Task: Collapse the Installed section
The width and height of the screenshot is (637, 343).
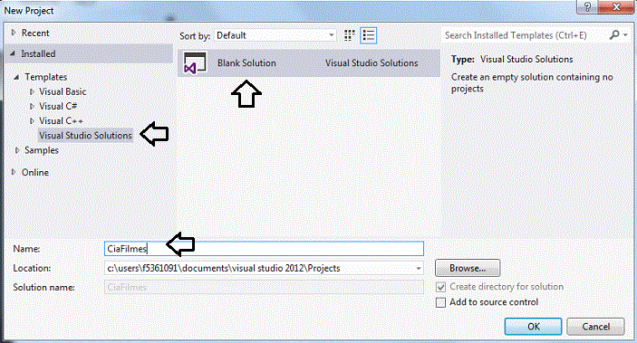Action: 13,53
